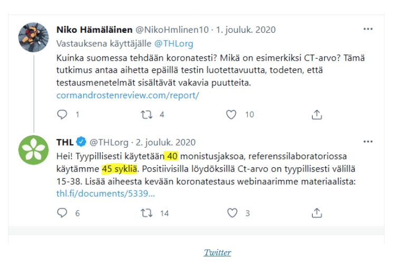The image size is (405, 268).
Task: Share Niko Hämäläinen's tweet
Action: tap(316, 114)
